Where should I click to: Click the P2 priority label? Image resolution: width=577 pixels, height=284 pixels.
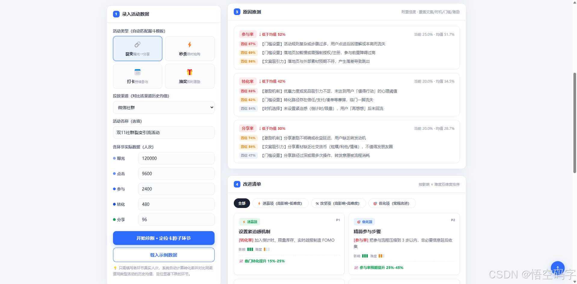(453, 220)
